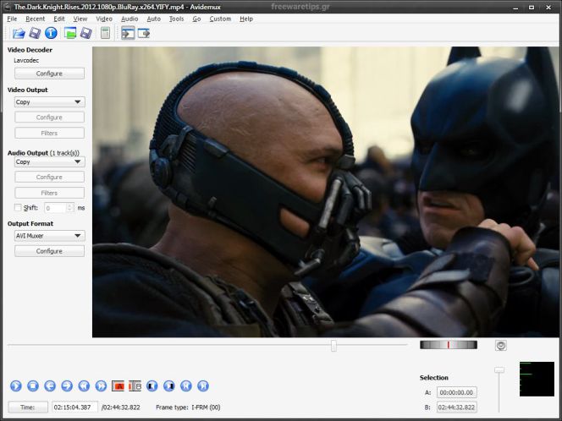Image resolution: width=562 pixels, height=421 pixels.
Task: Open the Help menu
Action: 246,19
